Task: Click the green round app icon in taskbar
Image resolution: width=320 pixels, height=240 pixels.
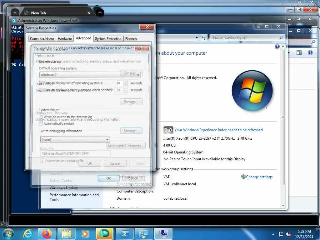Action: tap(104, 234)
